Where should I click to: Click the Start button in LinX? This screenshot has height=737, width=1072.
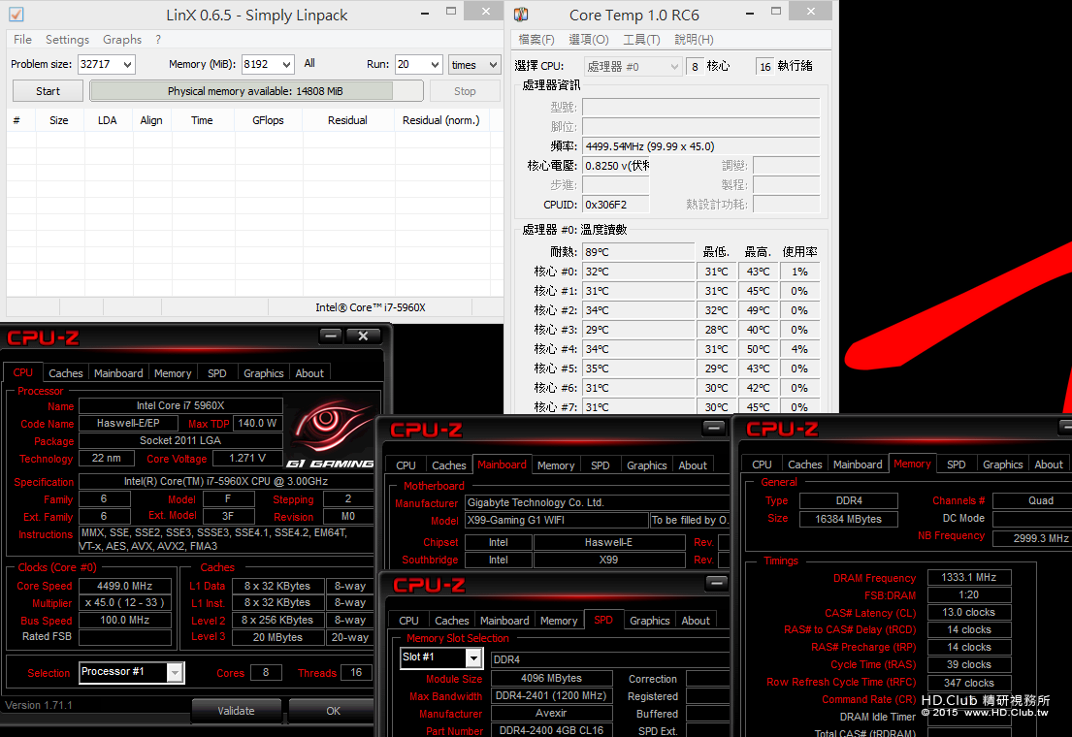click(x=48, y=91)
